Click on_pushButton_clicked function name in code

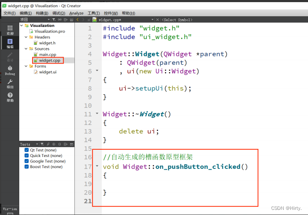198,167
